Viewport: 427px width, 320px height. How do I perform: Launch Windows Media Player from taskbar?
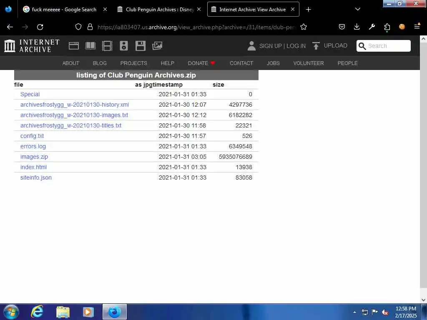pyautogui.click(x=88, y=312)
